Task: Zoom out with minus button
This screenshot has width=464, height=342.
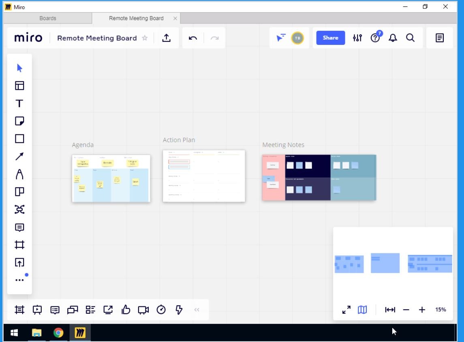Action: pyautogui.click(x=406, y=310)
